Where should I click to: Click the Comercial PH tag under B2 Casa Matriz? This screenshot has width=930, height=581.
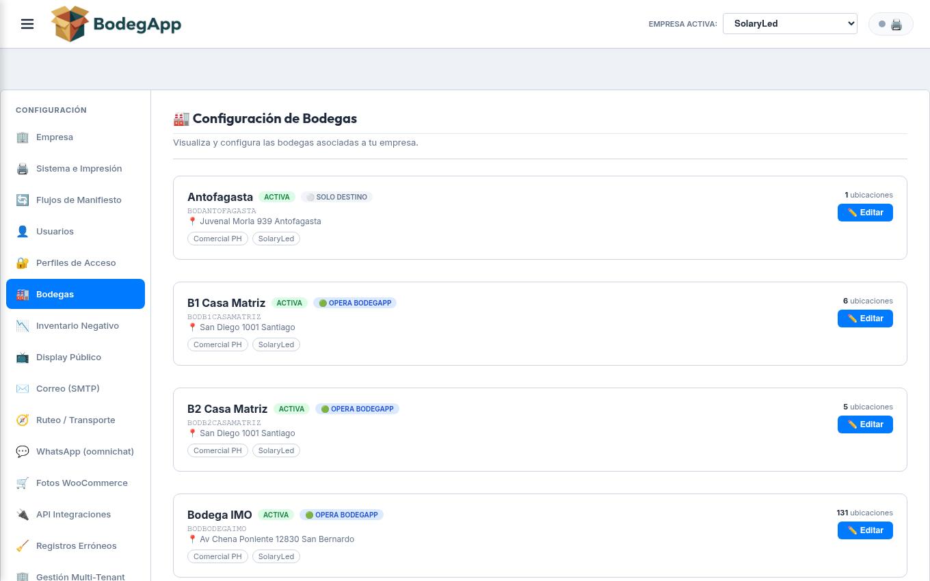(217, 450)
